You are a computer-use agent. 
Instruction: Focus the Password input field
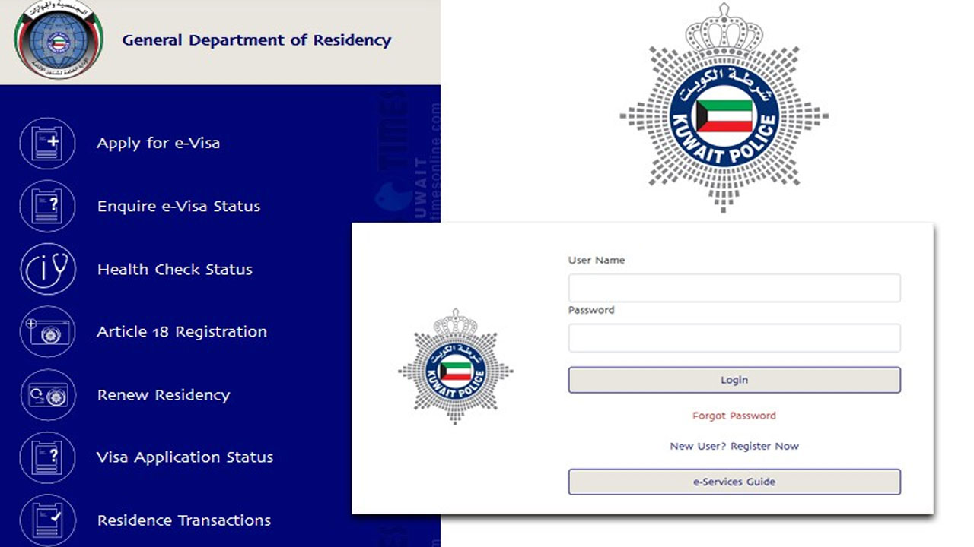734,338
